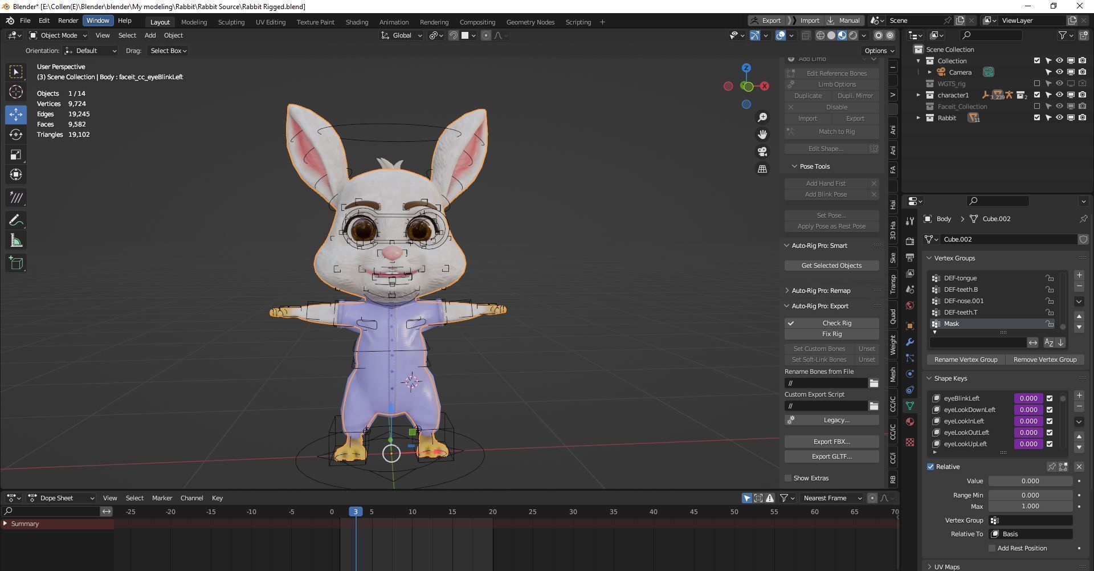Screen dimensions: 1094x571
Task: Enable the WGTS_rig collection checkbox
Action: [x=1037, y=84]
